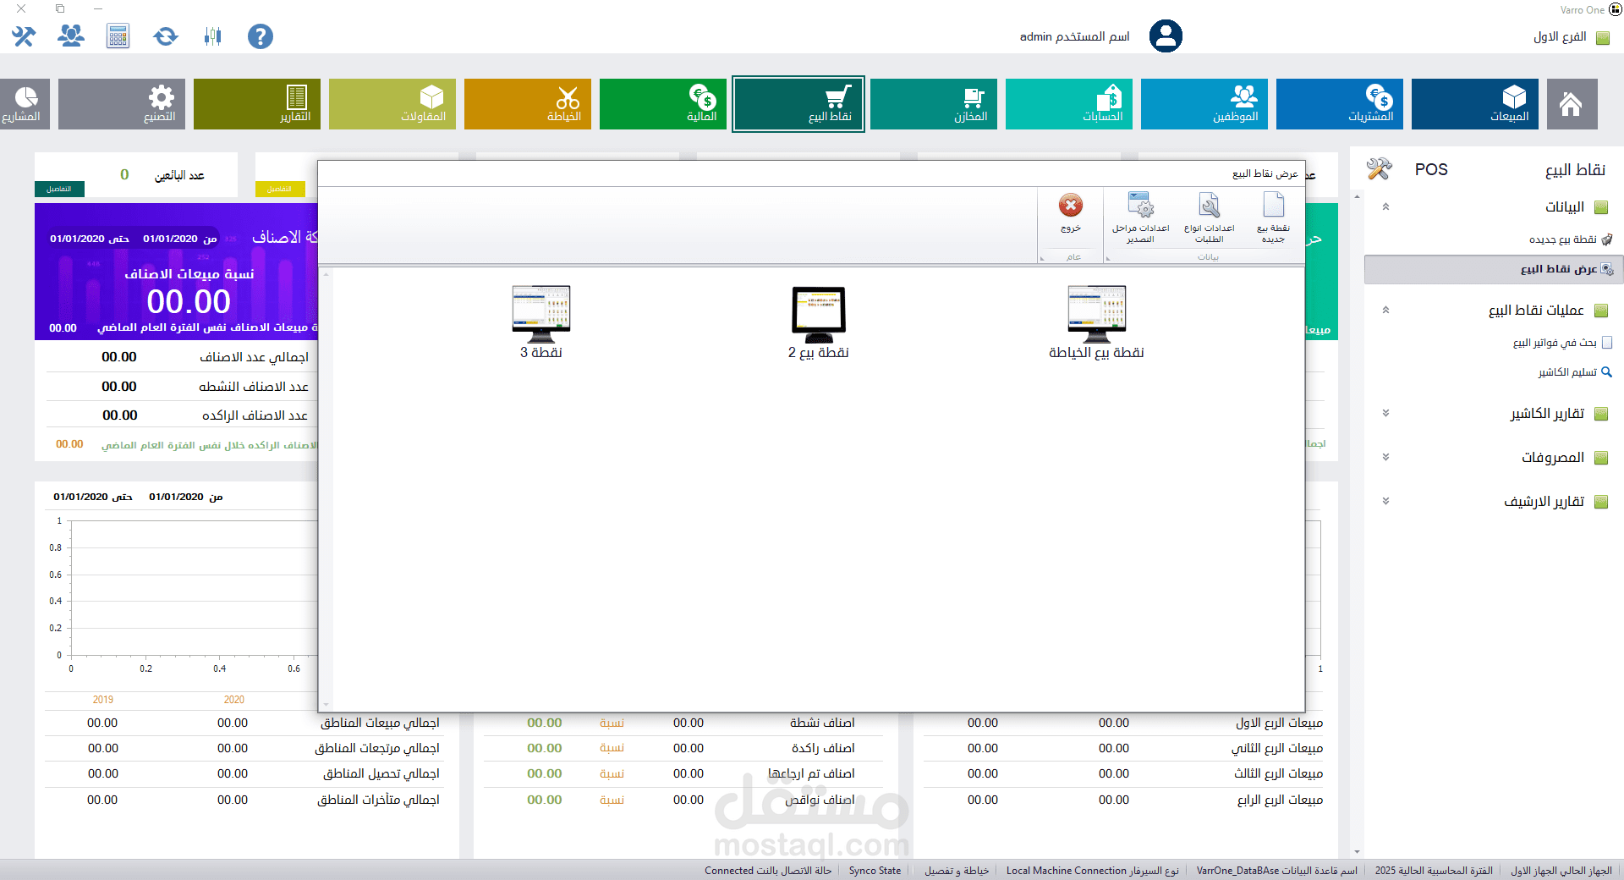Collapse the عمليات نقاط البيع sidebar section
Image resolution: width=1624 pixels, height=880 pixels.
(x=1385, y=310)
